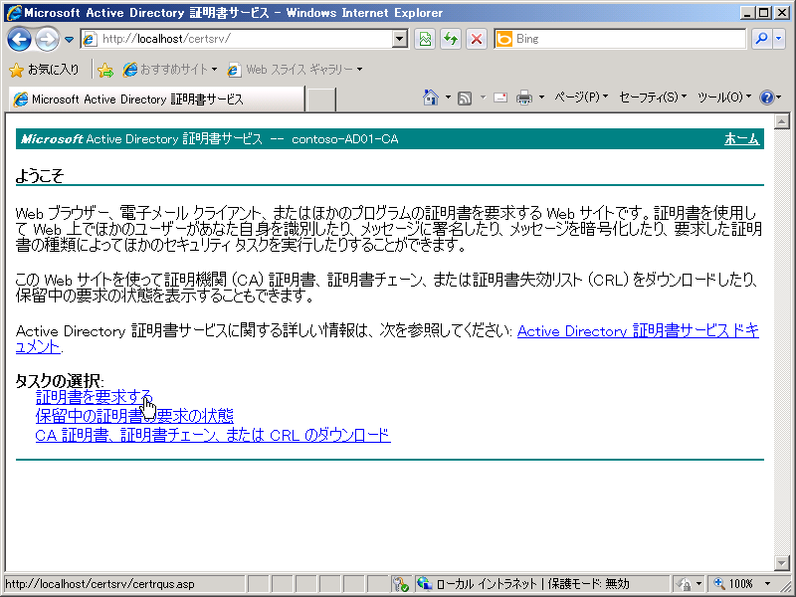
Task: Click the blue Help question mark icon
Action: [x=766, y=97]
